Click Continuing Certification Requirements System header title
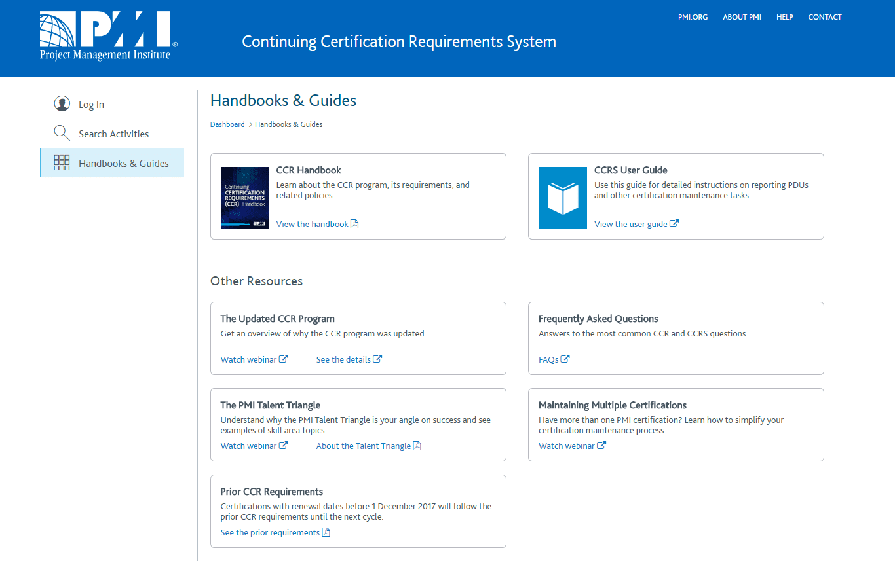895x561 pixels. click(399, 42)
